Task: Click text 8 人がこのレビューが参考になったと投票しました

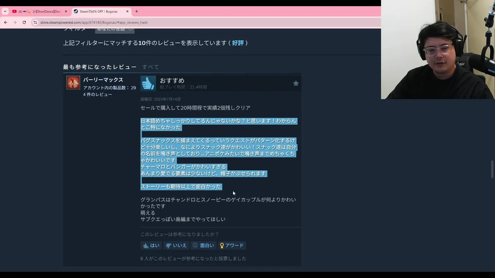Action: [193, 259]
